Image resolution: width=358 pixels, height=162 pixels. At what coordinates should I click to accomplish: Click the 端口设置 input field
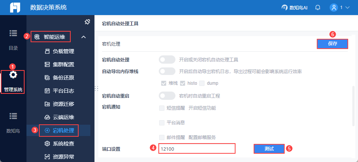pyautogui.click(x=197, y=149)
